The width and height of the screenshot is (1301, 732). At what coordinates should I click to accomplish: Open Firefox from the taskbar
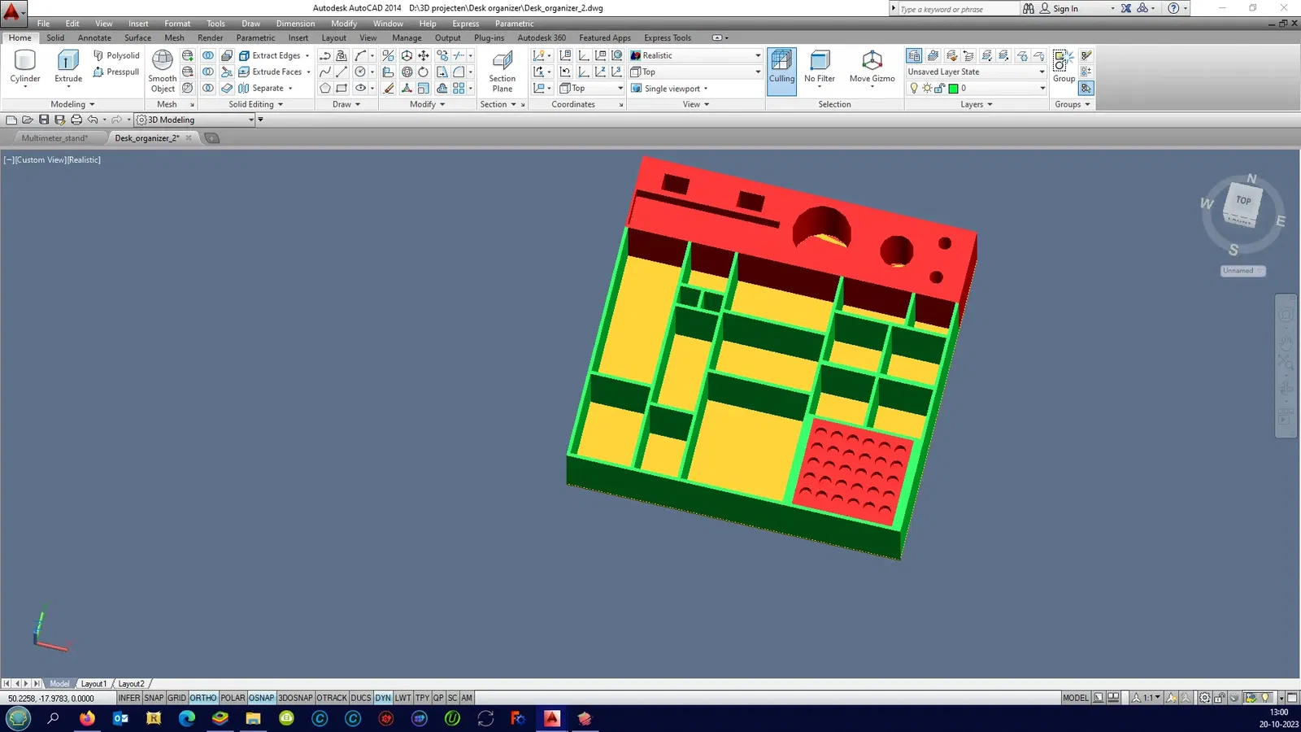pos(87,718)
